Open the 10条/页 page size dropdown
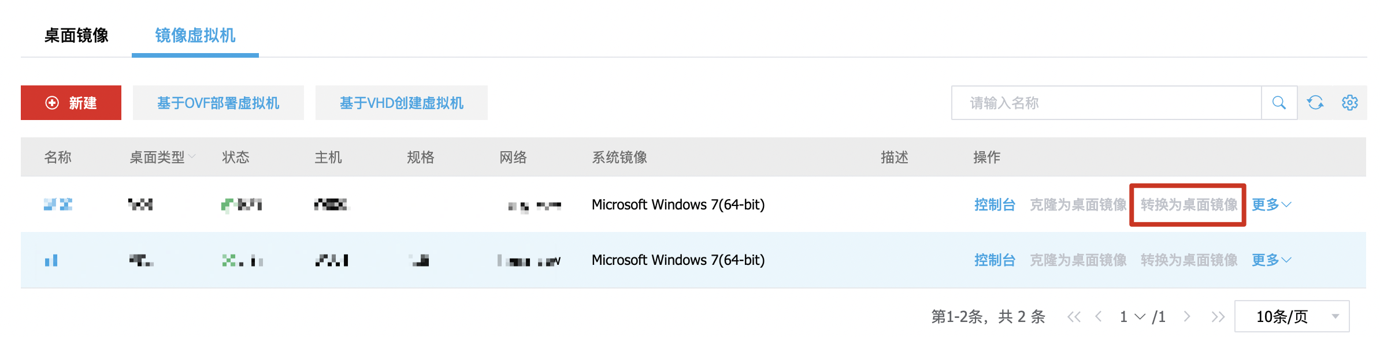1380x337 pixels. [1292, 316]
